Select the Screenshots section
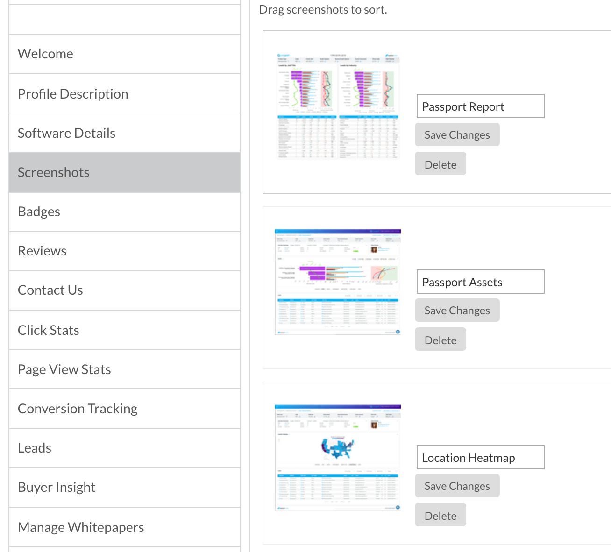This screenshot has height=552, width=611. [53, 172]
